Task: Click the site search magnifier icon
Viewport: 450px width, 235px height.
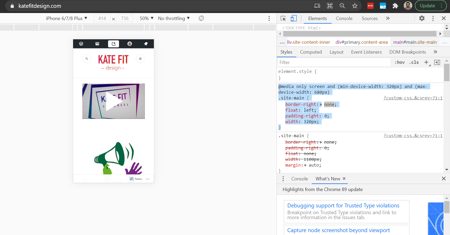Action: pyautogui.click(x=87, y=59)
